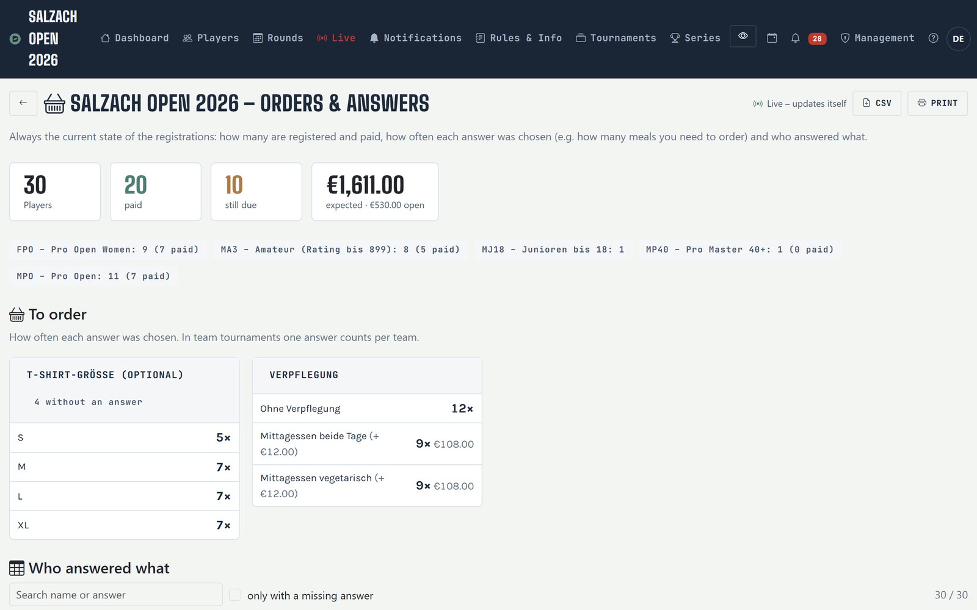Print the orders and answers page
Screen dimensions: 977x610
937,103
